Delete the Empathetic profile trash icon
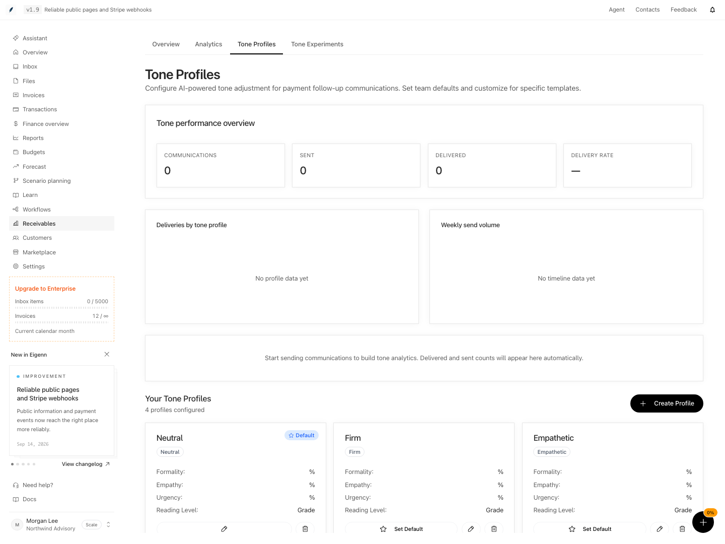The width and height of the screenshot is (725, 544). [682, 529]
